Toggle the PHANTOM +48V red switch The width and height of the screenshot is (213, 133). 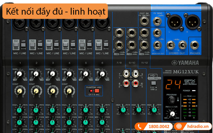97,91
